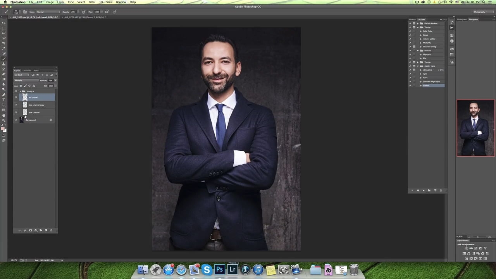This screenshot has height=279, width=496.
Task: Switch to the Channels tab
Action: (x=26, y=71)
